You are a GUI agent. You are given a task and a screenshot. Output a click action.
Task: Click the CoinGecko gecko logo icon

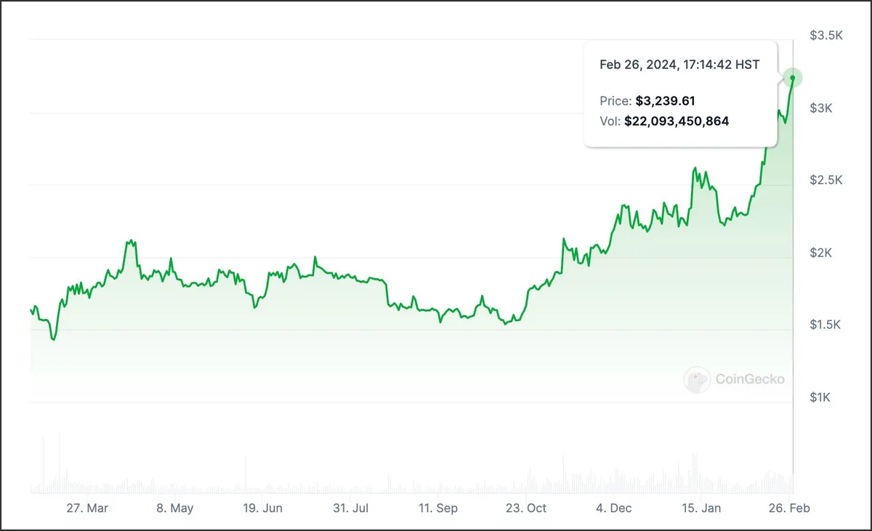tap(697, 379)
